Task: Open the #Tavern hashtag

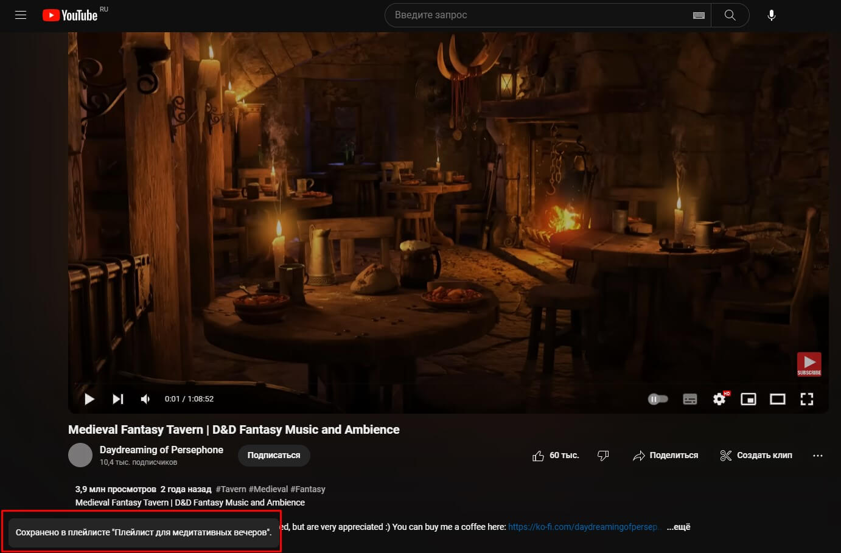Action: point(231,489)
